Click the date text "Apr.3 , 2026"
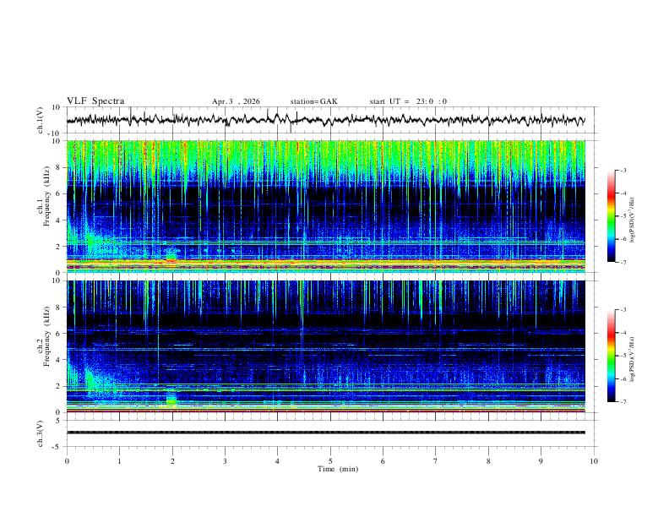The width and height of the screenshot is (669, 517). (236, 101)
